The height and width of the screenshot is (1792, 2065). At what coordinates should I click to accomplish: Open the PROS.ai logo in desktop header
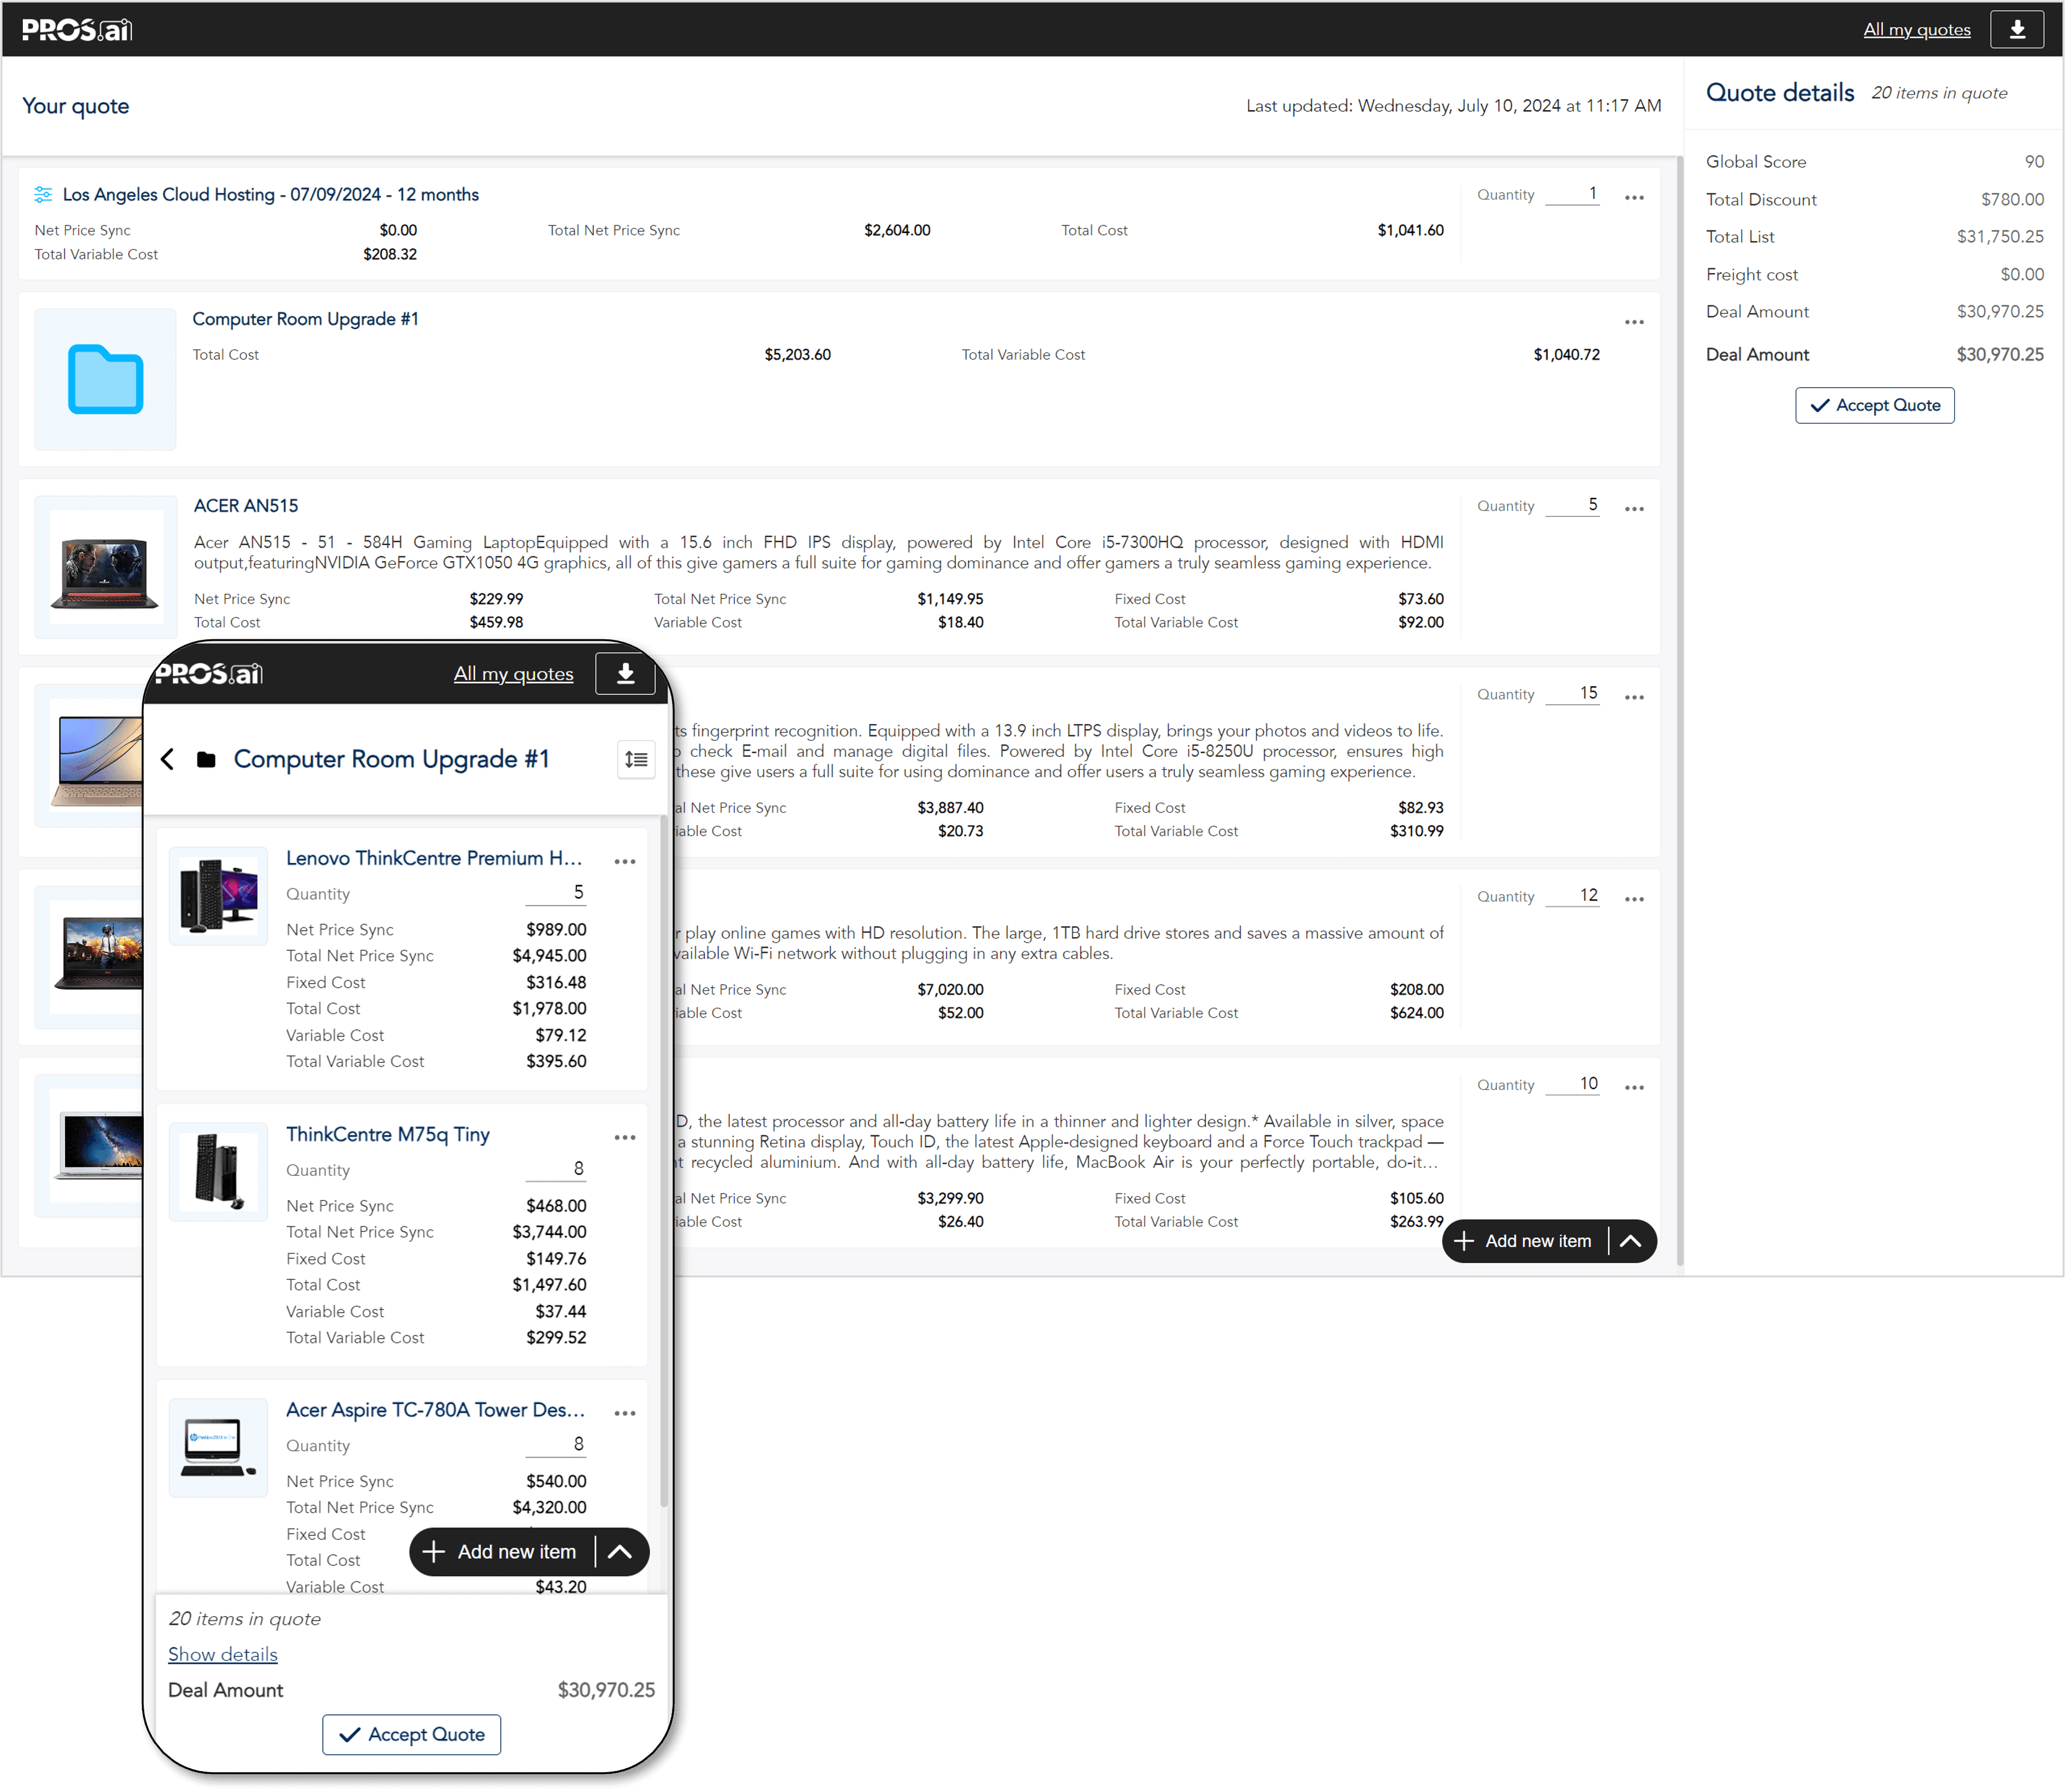point(77,30)
